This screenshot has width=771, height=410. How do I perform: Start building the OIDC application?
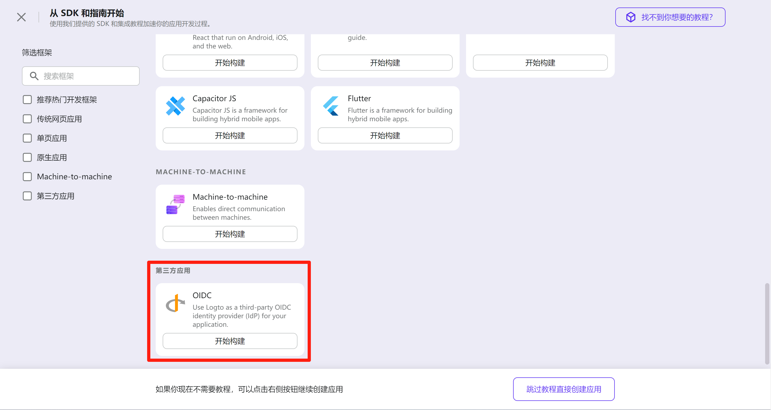[x=230, y=341]
